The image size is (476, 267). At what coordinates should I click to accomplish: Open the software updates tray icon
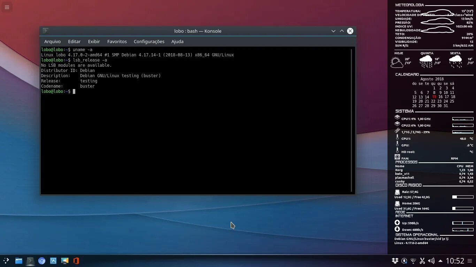click(x=404, y=261)
